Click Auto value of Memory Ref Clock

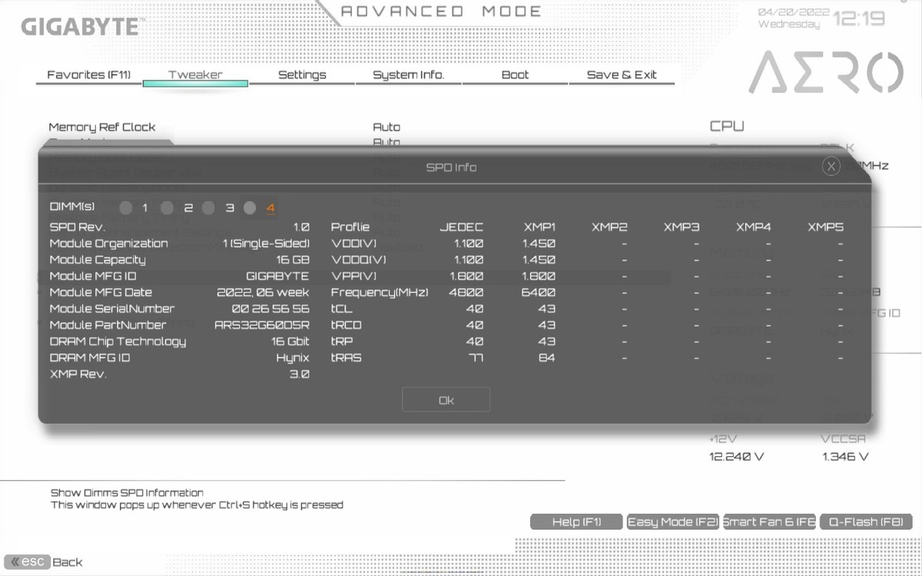click(x=386, y=127)
